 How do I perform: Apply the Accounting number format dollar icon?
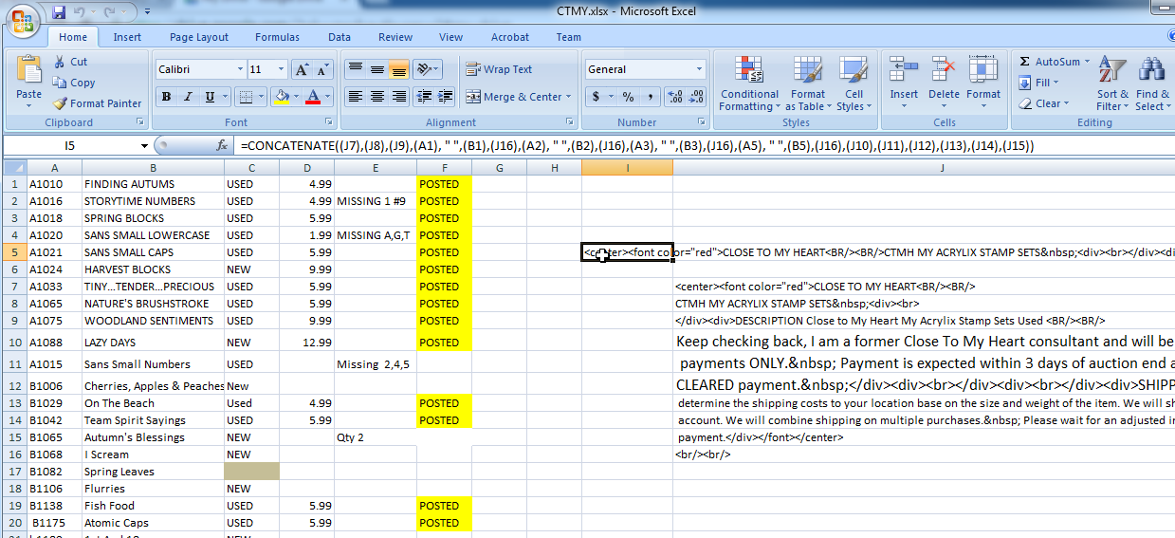tap(597, 96)
